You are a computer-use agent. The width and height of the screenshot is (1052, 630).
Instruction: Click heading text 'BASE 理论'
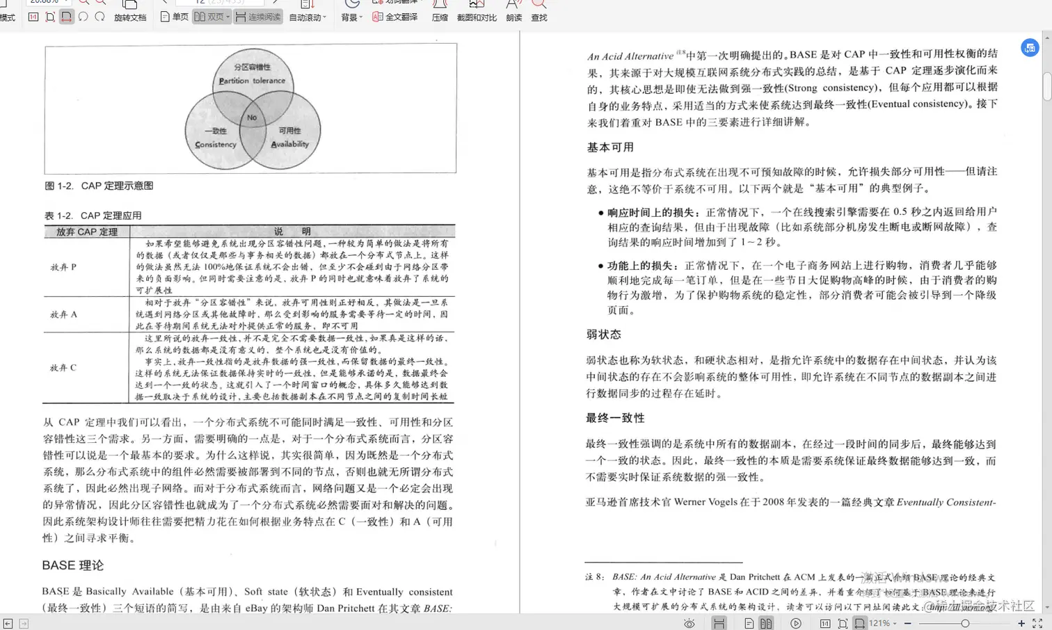[72, 565]
